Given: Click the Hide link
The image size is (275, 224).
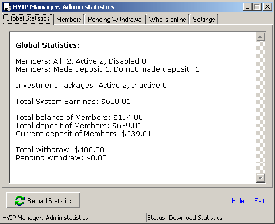Looking at the screenshot, I should [238, 201].
